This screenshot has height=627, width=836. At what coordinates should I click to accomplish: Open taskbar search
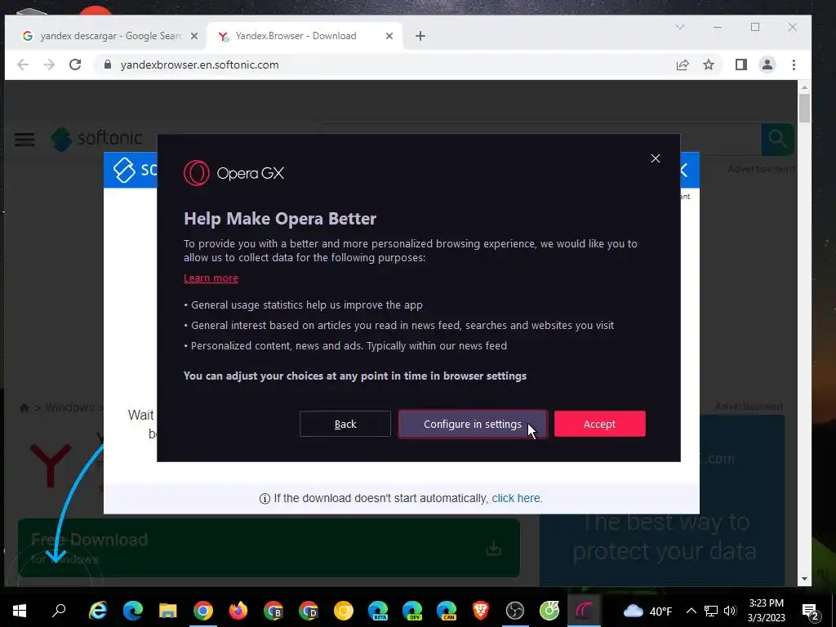pyautogui.click(x=59, y=611)
